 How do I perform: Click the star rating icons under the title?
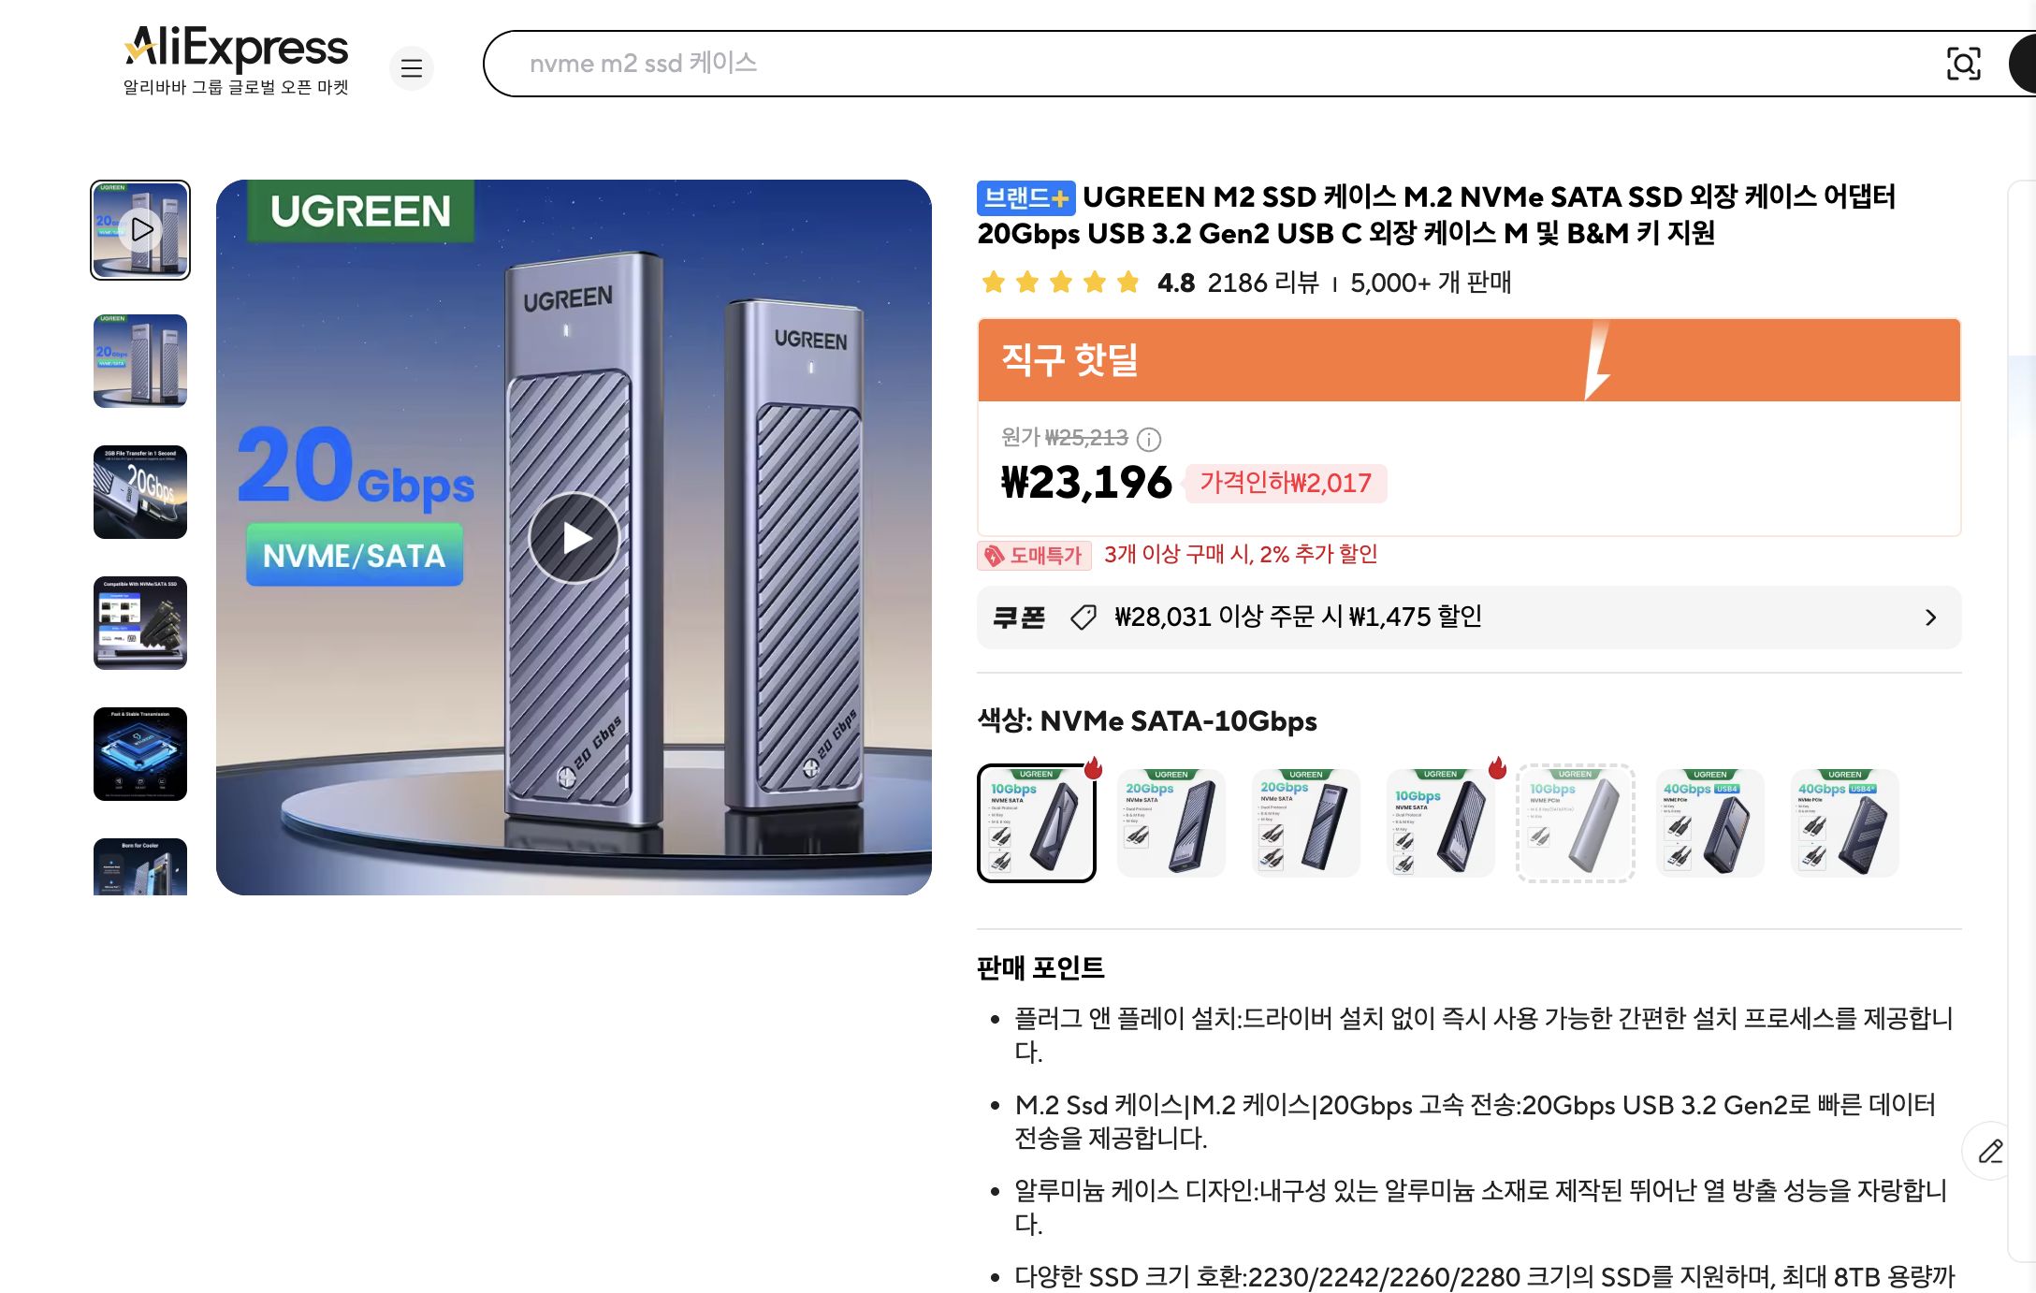point(1057,283)
